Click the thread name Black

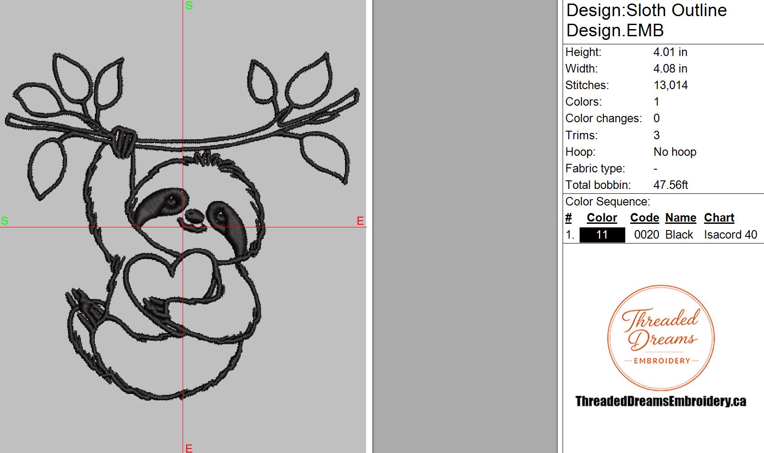pos(679,235)
